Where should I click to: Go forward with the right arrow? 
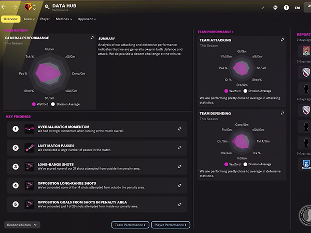pyautogui.click(x=15, y=7)
